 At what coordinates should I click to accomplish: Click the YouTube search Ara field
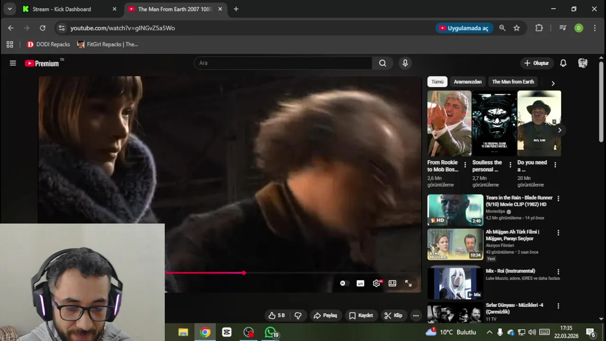tap(283, 63)
